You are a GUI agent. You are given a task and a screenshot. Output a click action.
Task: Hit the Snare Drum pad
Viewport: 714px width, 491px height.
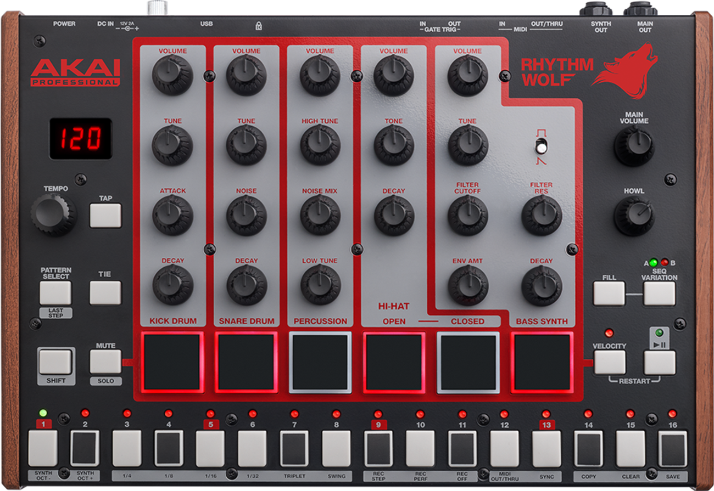tap(247, 362)
